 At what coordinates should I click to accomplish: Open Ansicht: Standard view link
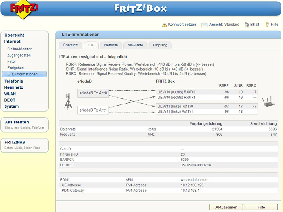coord(224,25)
